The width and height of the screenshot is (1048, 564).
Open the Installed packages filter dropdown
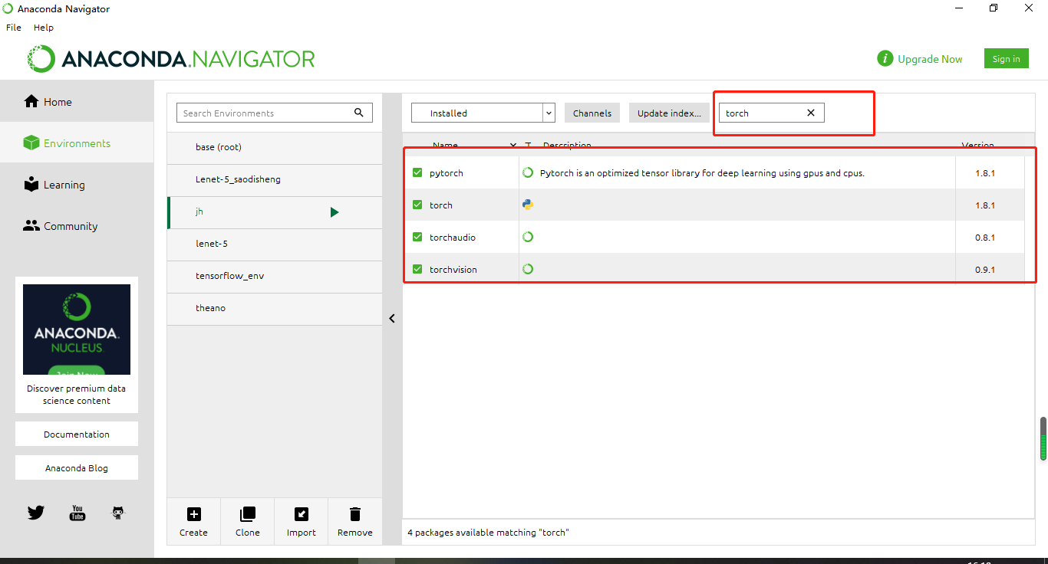tap(483, 113)
